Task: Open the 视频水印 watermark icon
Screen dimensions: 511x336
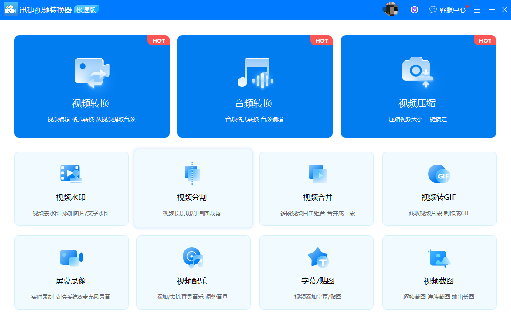Action: (x=71, y=173)
